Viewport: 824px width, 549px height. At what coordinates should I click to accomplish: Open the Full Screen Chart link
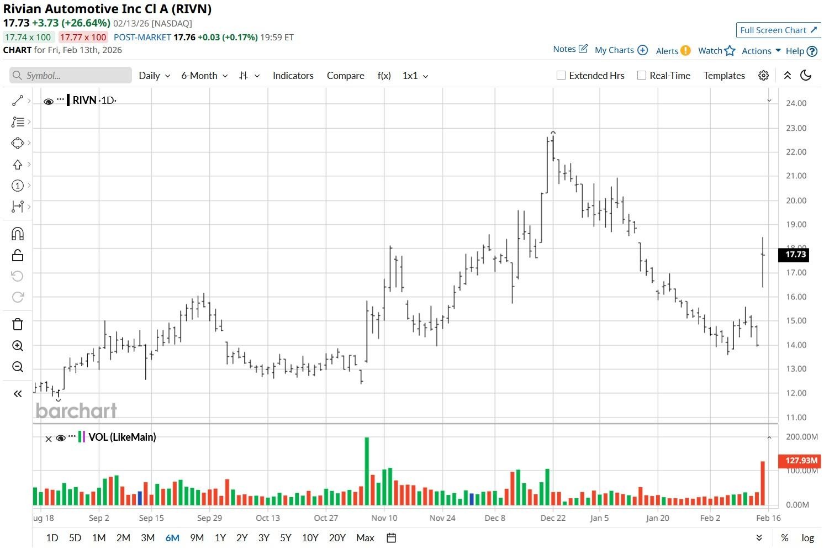(x=779, y=30)
